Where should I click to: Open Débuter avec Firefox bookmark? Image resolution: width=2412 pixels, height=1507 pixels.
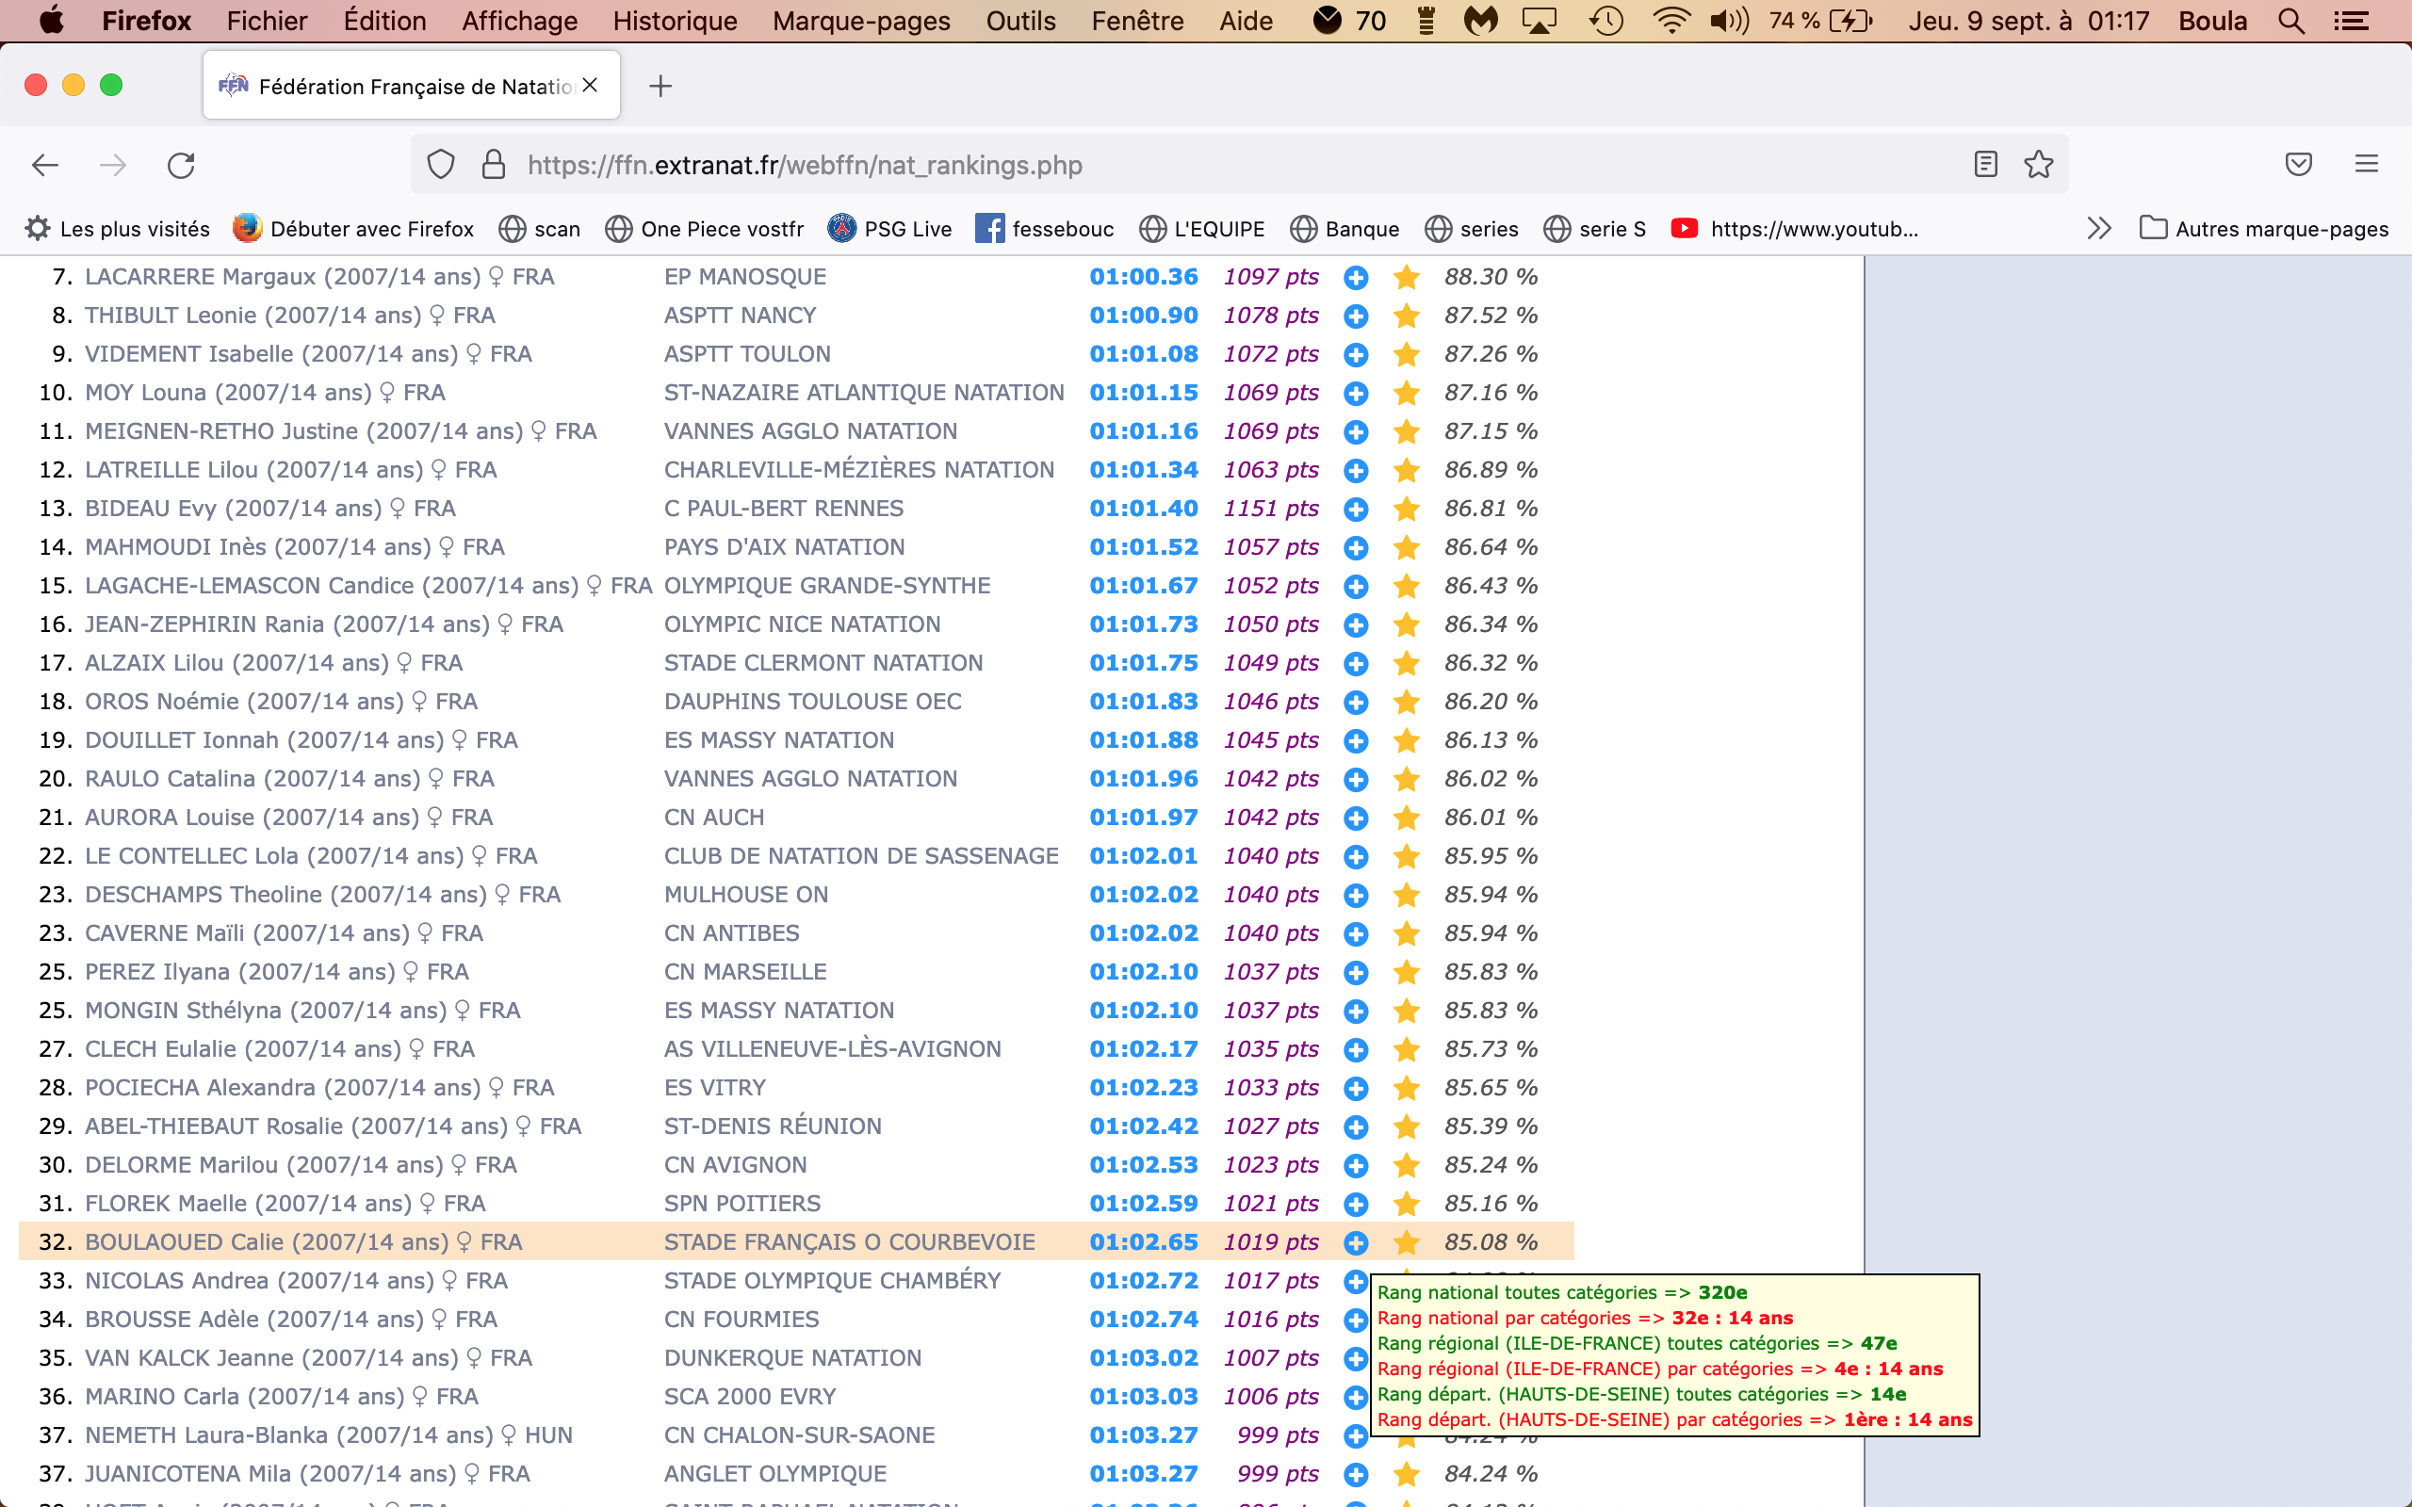coord(352,229)
